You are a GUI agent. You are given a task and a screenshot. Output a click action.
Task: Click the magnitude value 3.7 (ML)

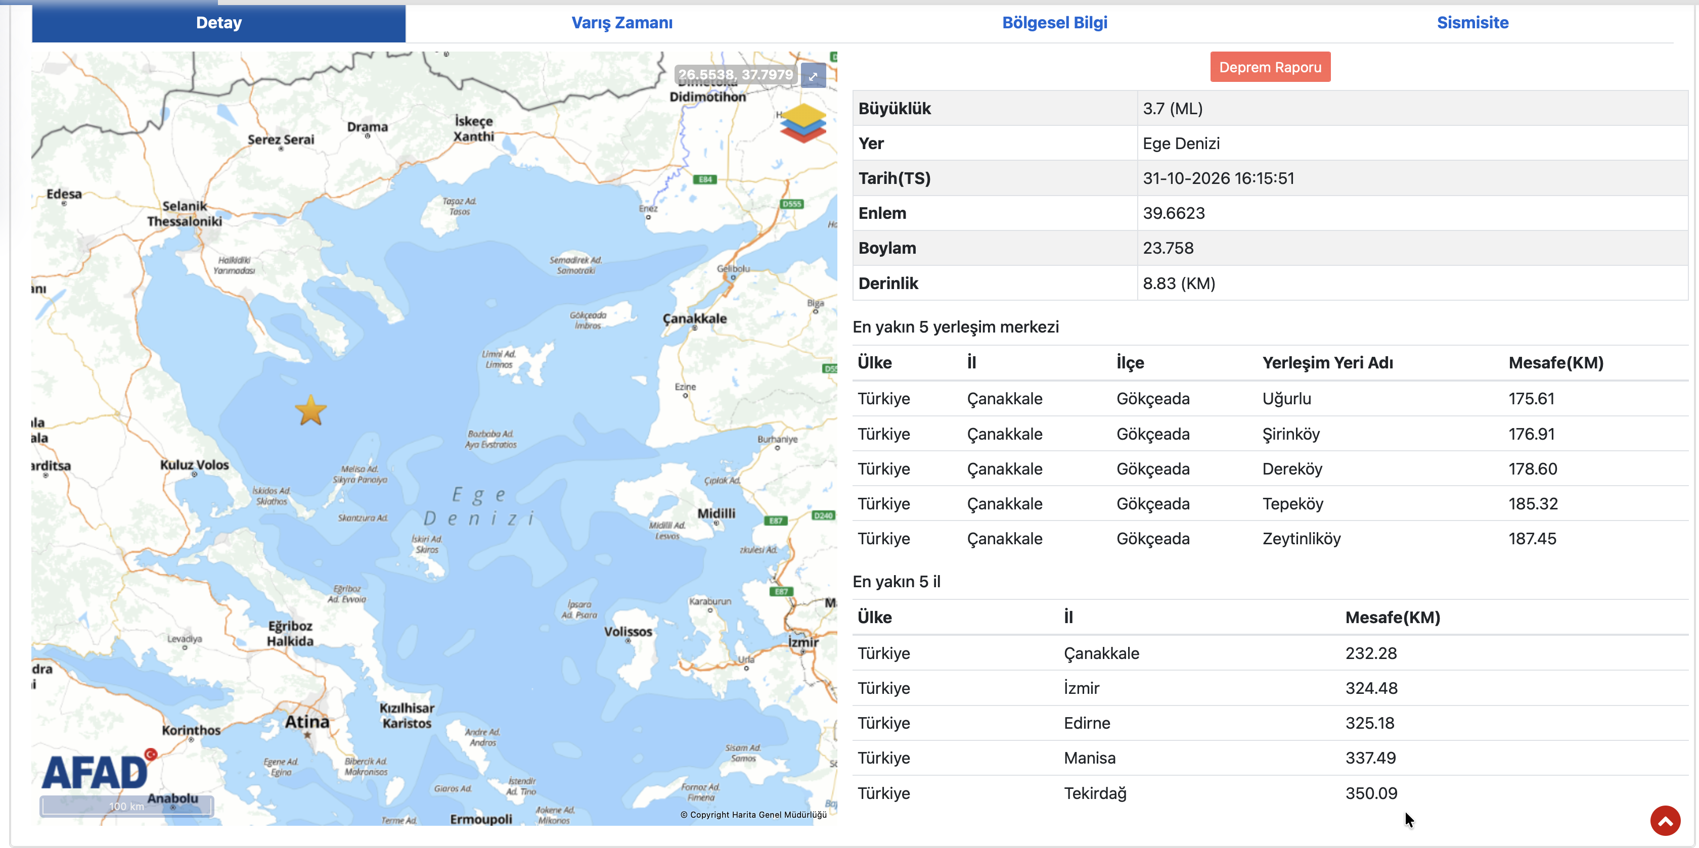(1173, 109)
